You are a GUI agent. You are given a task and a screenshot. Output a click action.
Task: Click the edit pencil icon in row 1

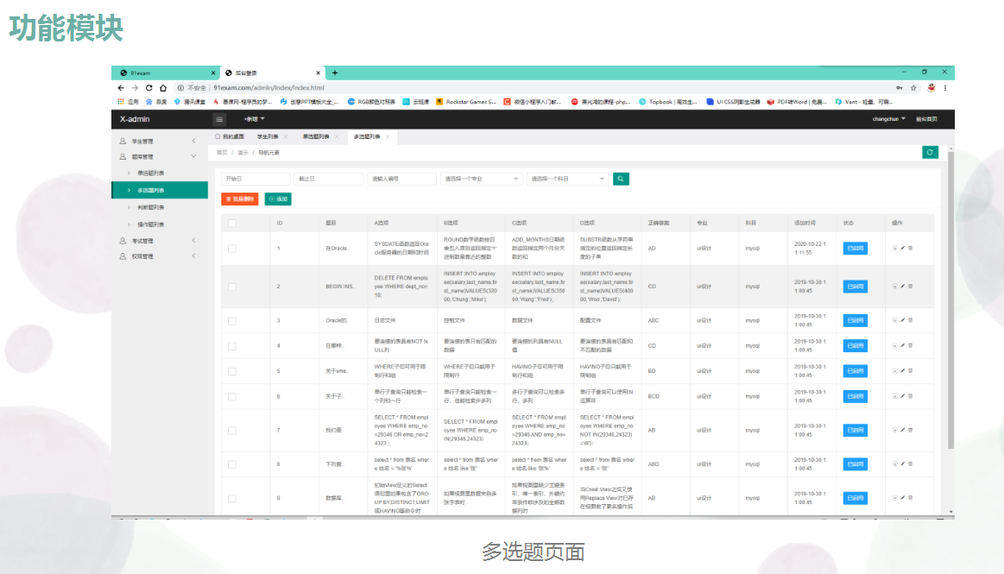click(x=903, y=249)
